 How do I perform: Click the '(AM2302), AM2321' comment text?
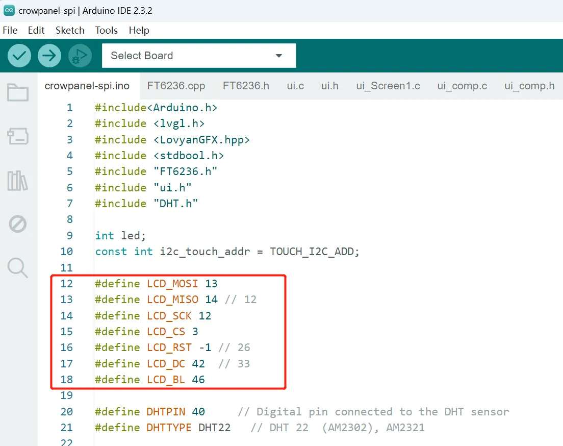(373, 427)
